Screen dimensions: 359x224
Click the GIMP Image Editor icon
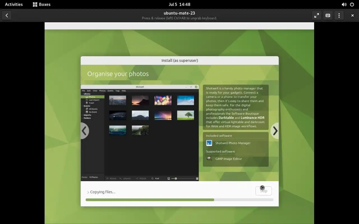coord(209,159)
